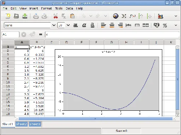Show more standard toolbar items chevron

176,16
